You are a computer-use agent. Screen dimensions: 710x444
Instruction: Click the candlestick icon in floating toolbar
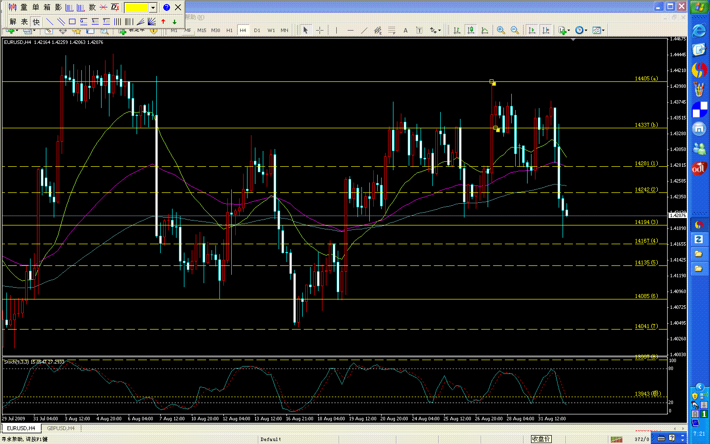[12, 7]
